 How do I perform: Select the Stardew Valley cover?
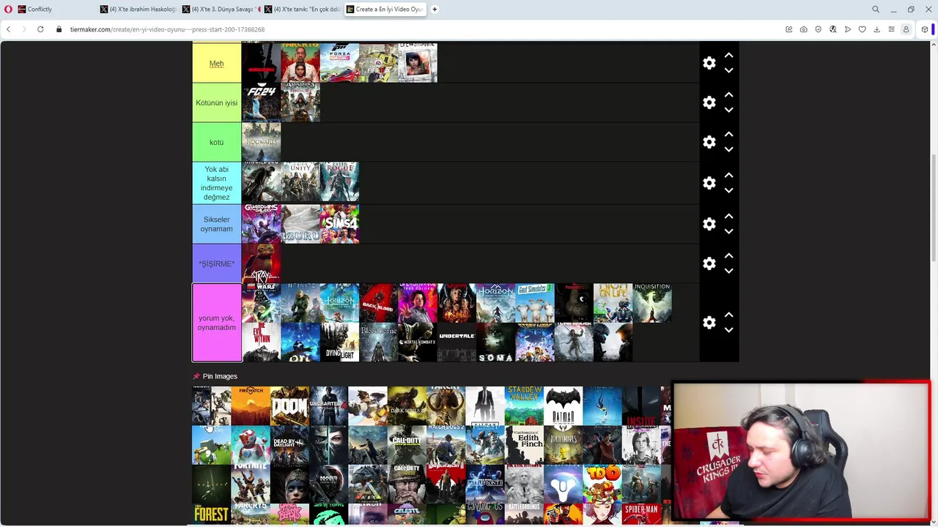524,405
